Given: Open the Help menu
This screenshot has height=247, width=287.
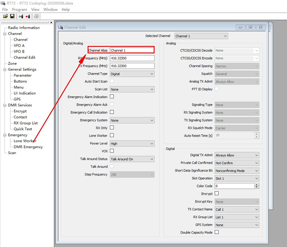Looking at the screenshot, I should (x=66, y=9).
